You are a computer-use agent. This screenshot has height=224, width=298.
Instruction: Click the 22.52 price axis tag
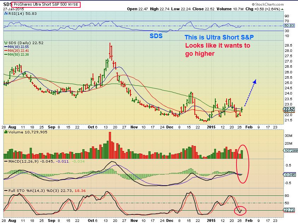tap(289, 109)
